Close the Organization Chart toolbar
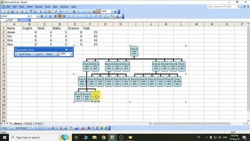The width and height of the screenshot is (250, 141). 71,50
